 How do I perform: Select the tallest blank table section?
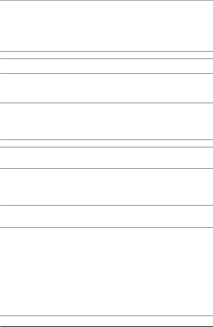[x=106, y=271]
